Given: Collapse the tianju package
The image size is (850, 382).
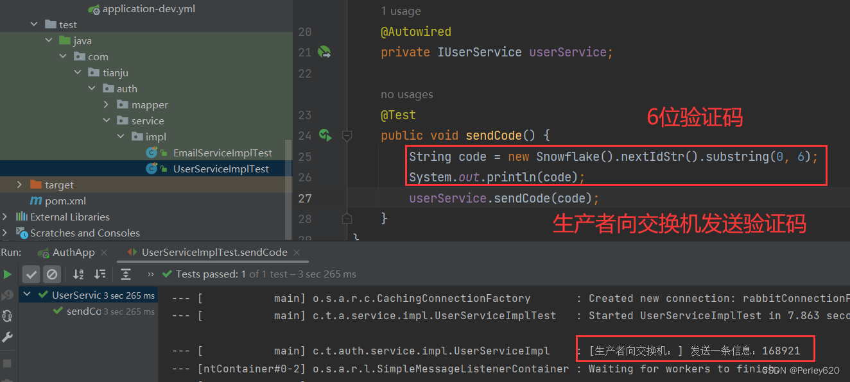Looking at the screenshot, I should click(x=78, y=73).
